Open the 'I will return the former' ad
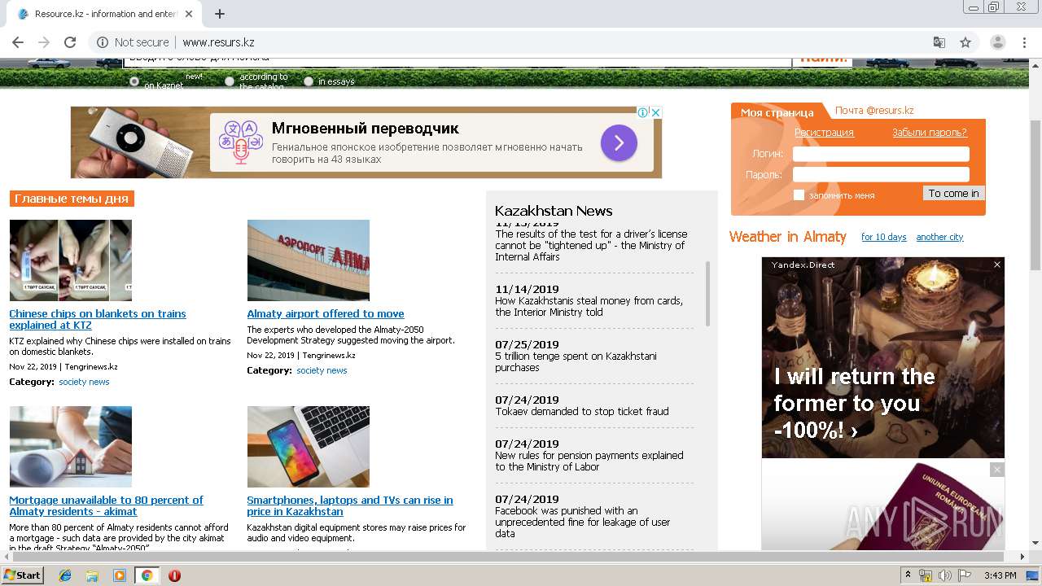Image resolution: width=1042 pixels, height=586 pixels. point(854,403)
